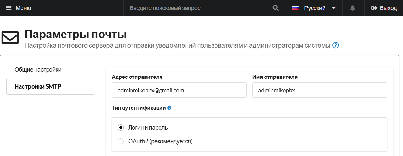Switch to the Настройки SMTP tab
This screenshot has width=403, height=156.
pyautogui.click(x=38, y=87)
